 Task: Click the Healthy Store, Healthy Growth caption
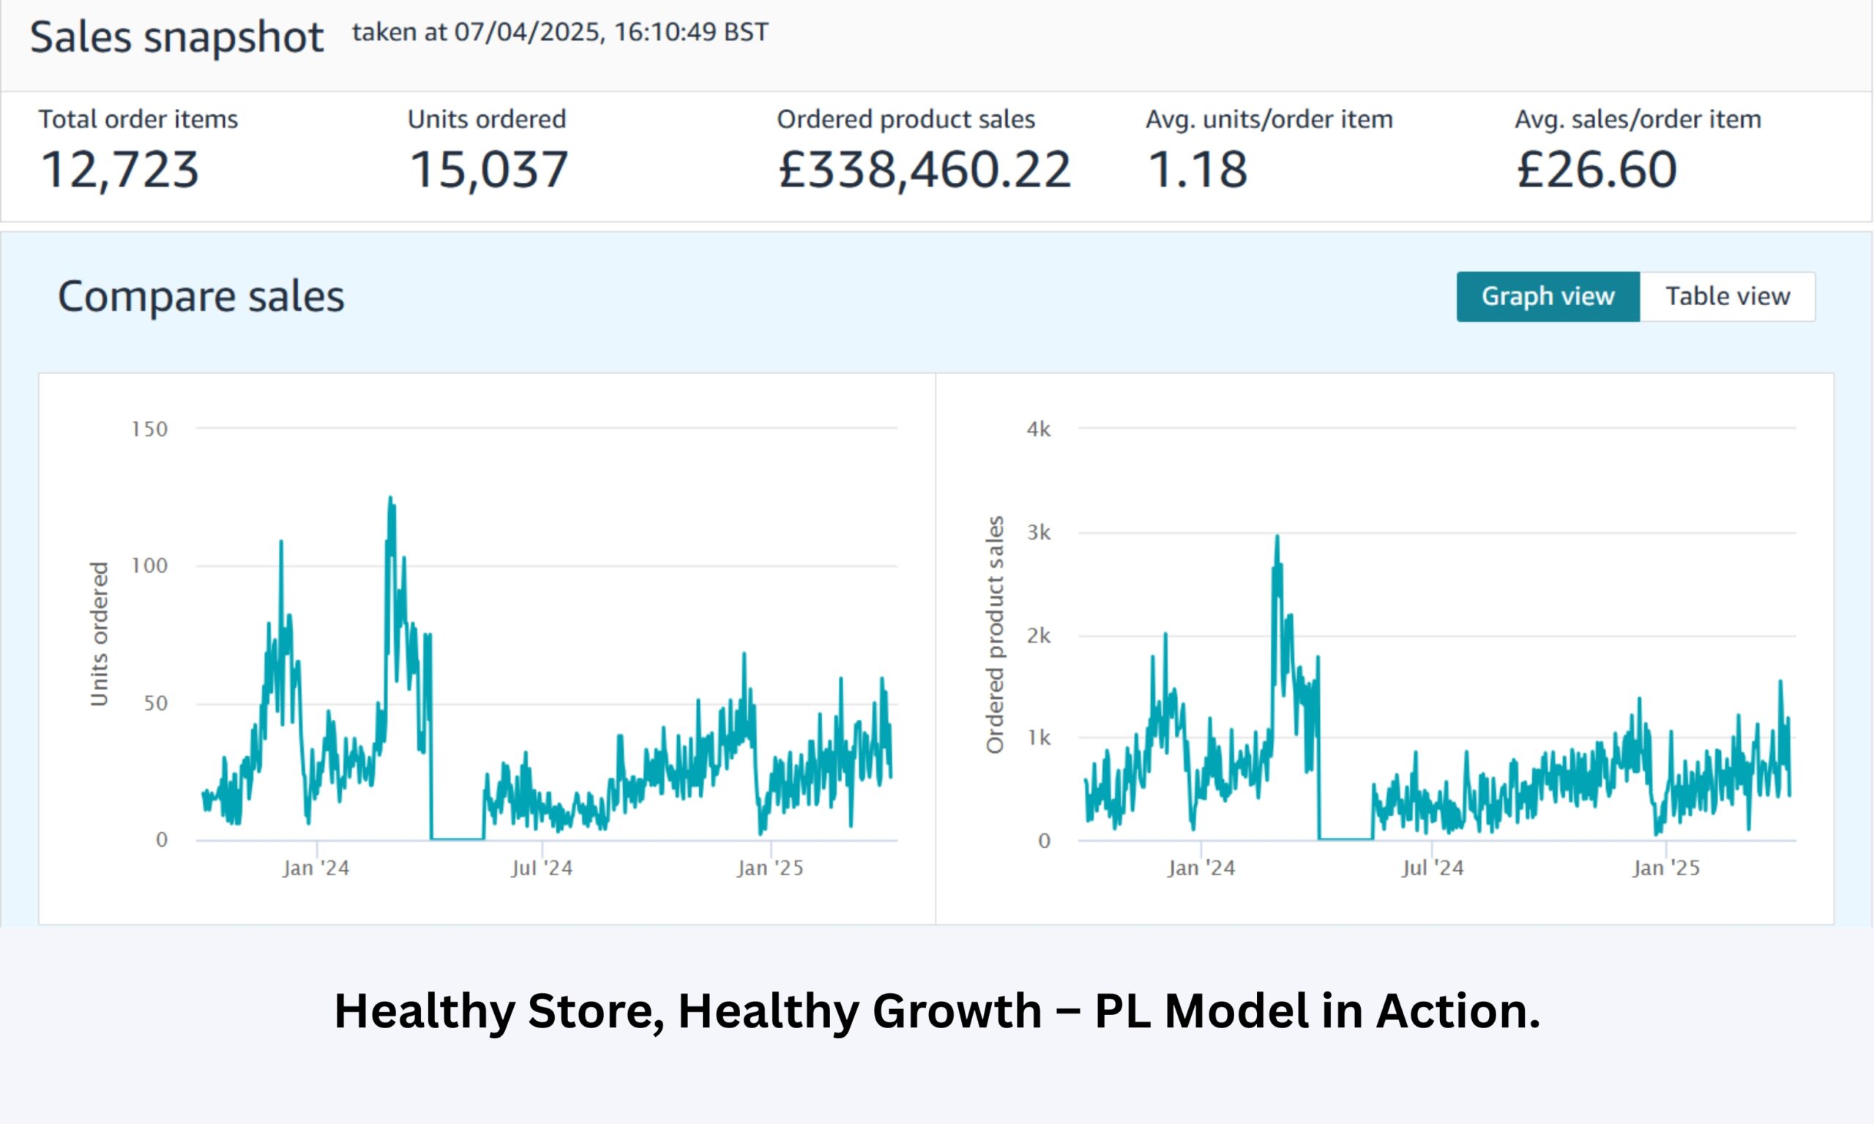click(937, 1011)
